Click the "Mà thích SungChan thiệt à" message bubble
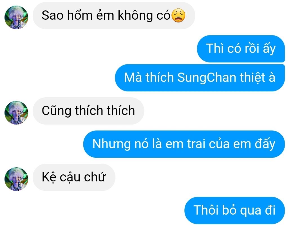304x225 pixels. point(200,78)
